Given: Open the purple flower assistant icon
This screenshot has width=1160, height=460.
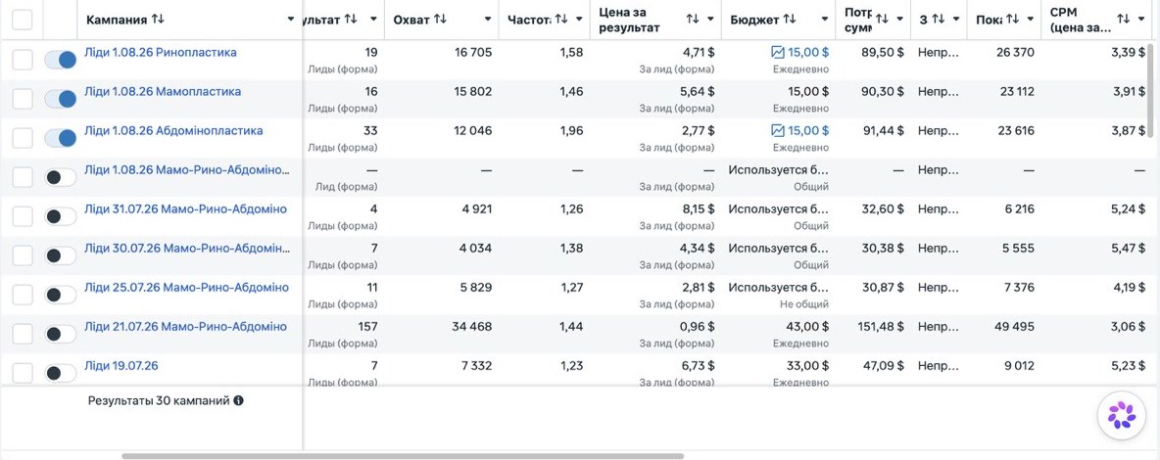Looking at the screenshot, I should click(1122, 415).
